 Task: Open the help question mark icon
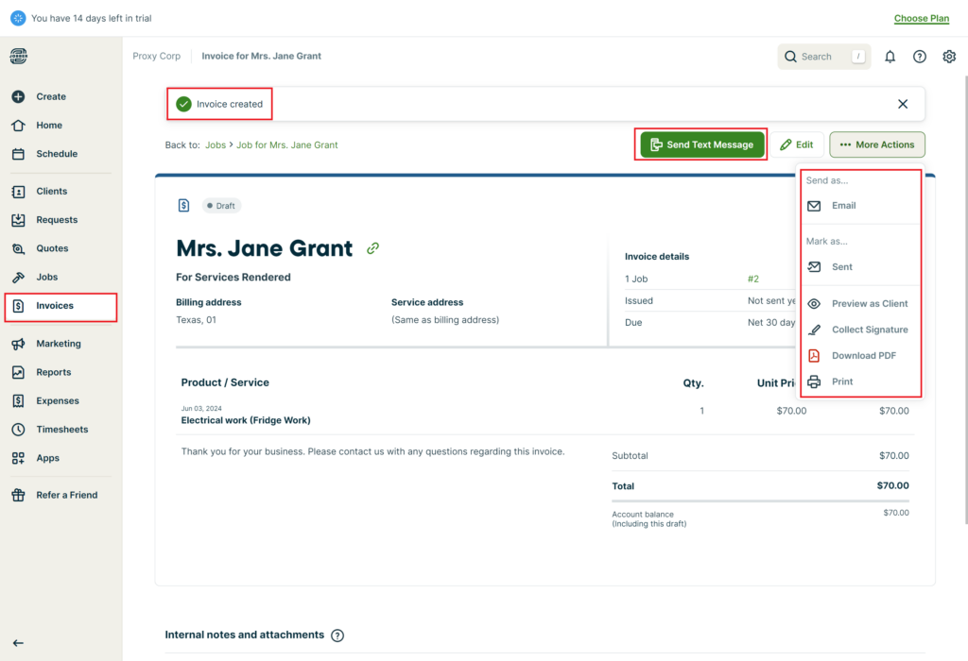pos(919,57)
